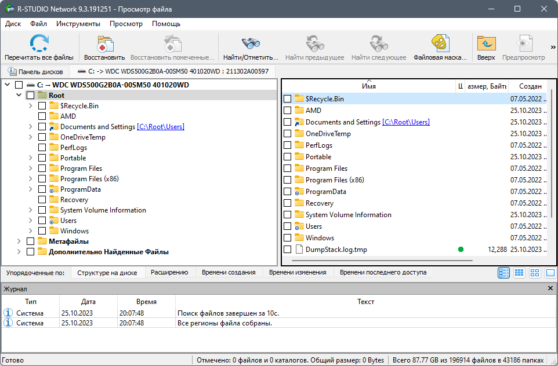558x366 pixels.
Task: Close the Журнал log panel
Action: click(550, 288)
